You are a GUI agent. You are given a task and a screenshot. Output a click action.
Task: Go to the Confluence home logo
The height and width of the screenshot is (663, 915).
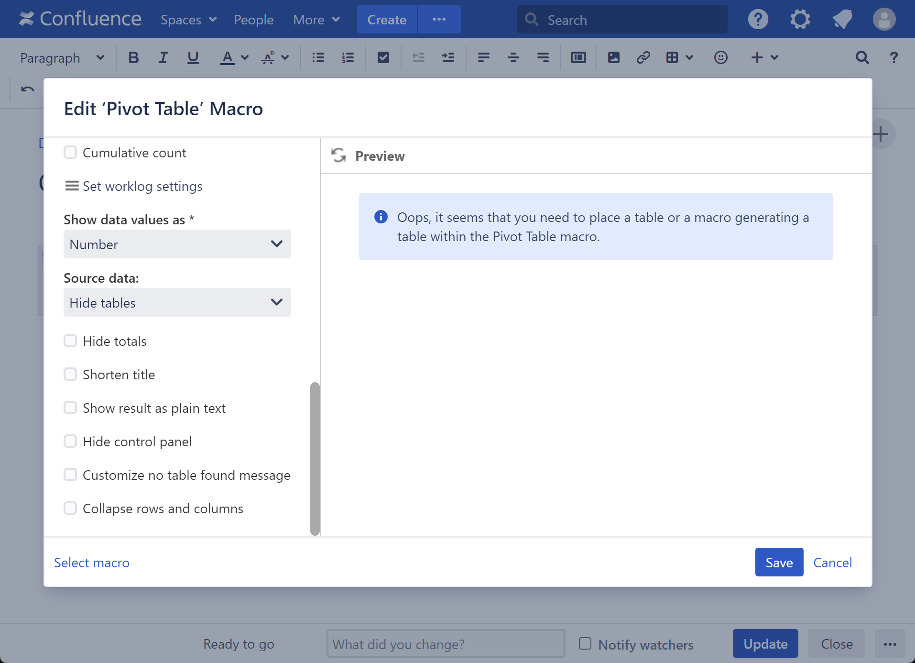(x=80, y=19)
